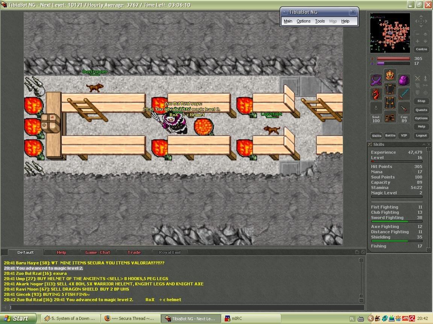This screenshot has width=433, height=324.
Task: Zoom out the minimap with minus icon
Action: tap(417, 34)
